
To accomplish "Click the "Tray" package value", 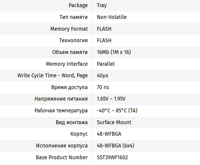I will (x=102, y=5).
